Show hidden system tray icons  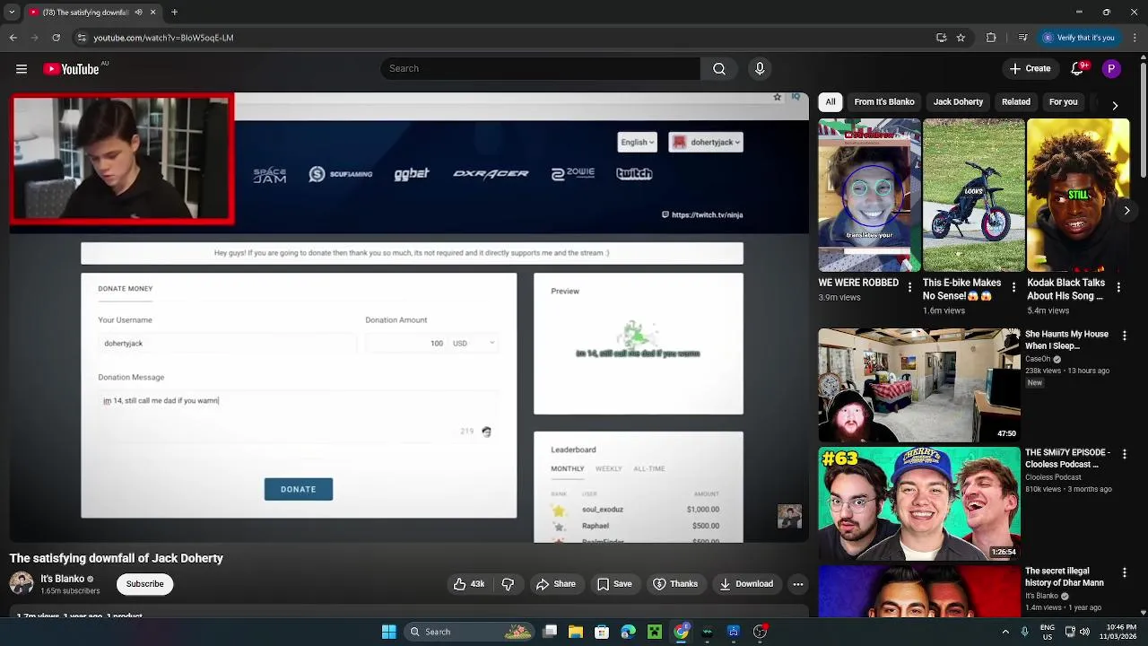[1005, 632]
